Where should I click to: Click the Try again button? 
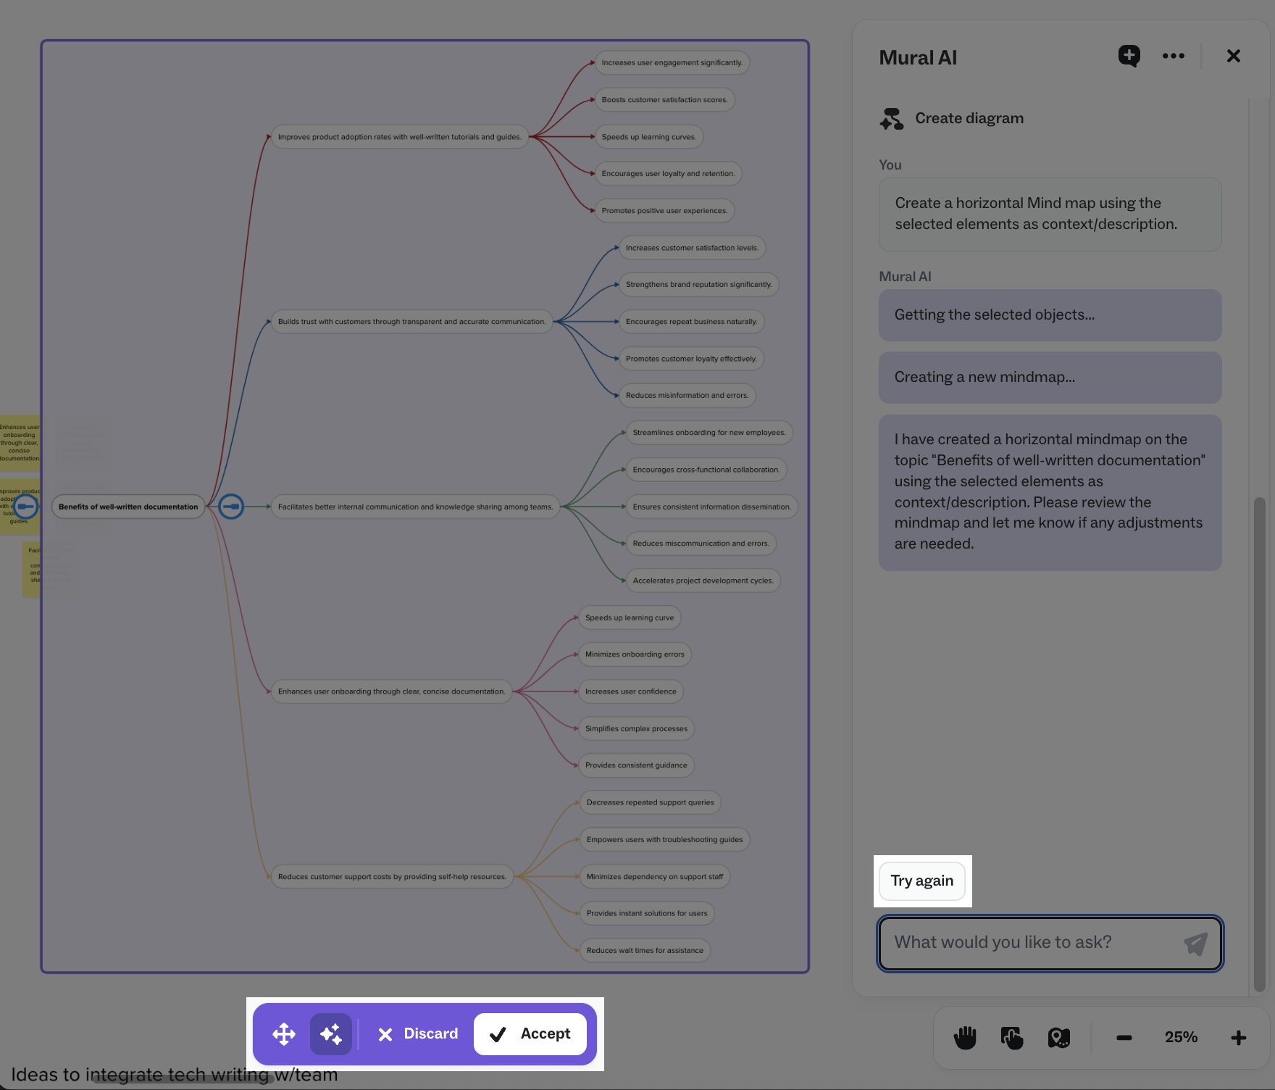coord(921,881)
